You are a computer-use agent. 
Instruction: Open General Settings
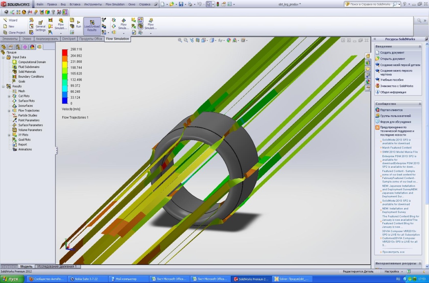40,26
